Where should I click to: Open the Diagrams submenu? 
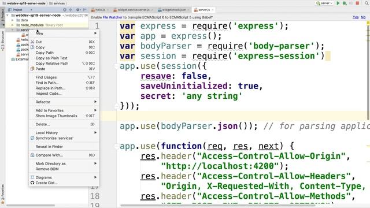point(64,177)
